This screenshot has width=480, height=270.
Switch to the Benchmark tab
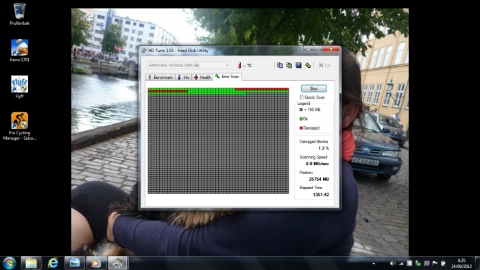pos(160,77)
